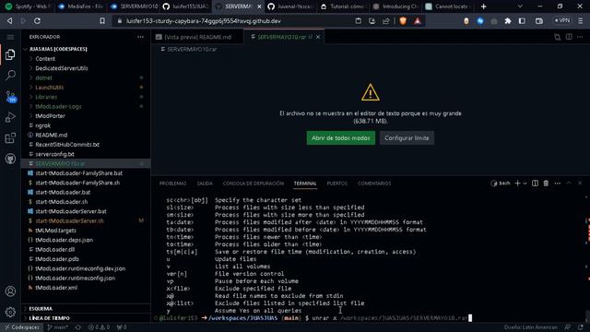Viewport: 590px width, 332px height.
Task: Open a new browser tab
Action: point(483,6)
